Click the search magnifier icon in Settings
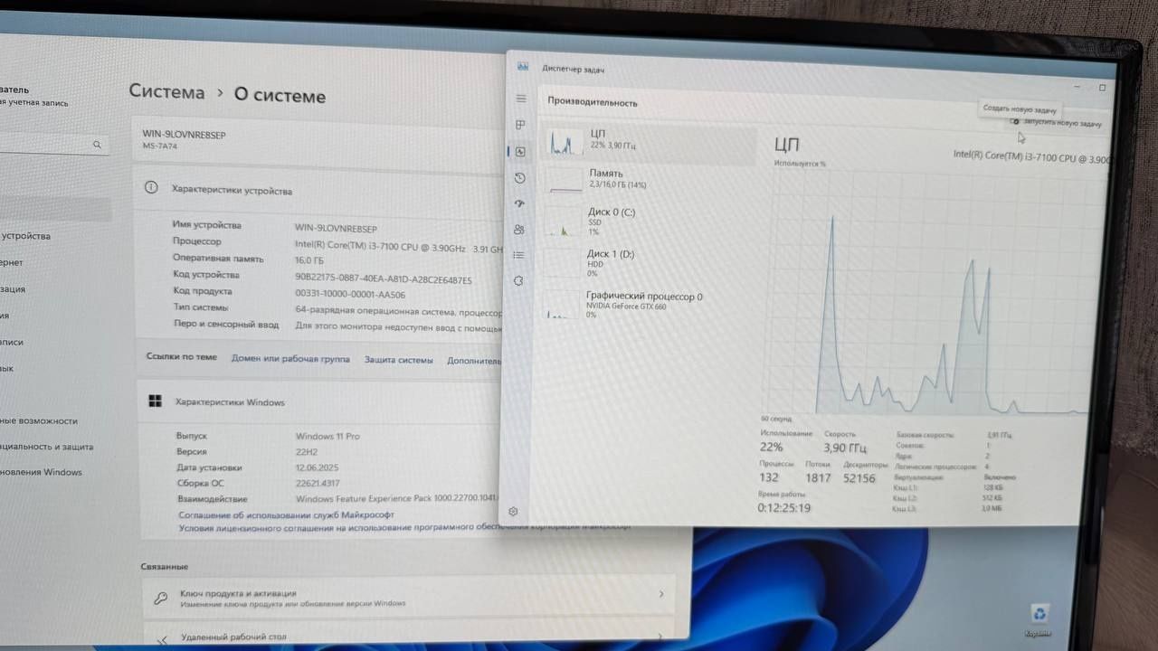The width and height of the screenshot is (1158, 651). click(97, 145)
